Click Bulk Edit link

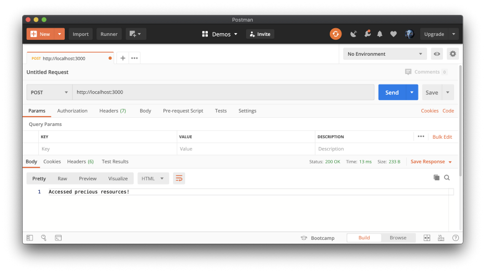pyautogui.click(x=442, y=136)
